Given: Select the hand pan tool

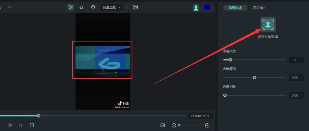Looking at the screenshot, I should click(x=93, y=7).
